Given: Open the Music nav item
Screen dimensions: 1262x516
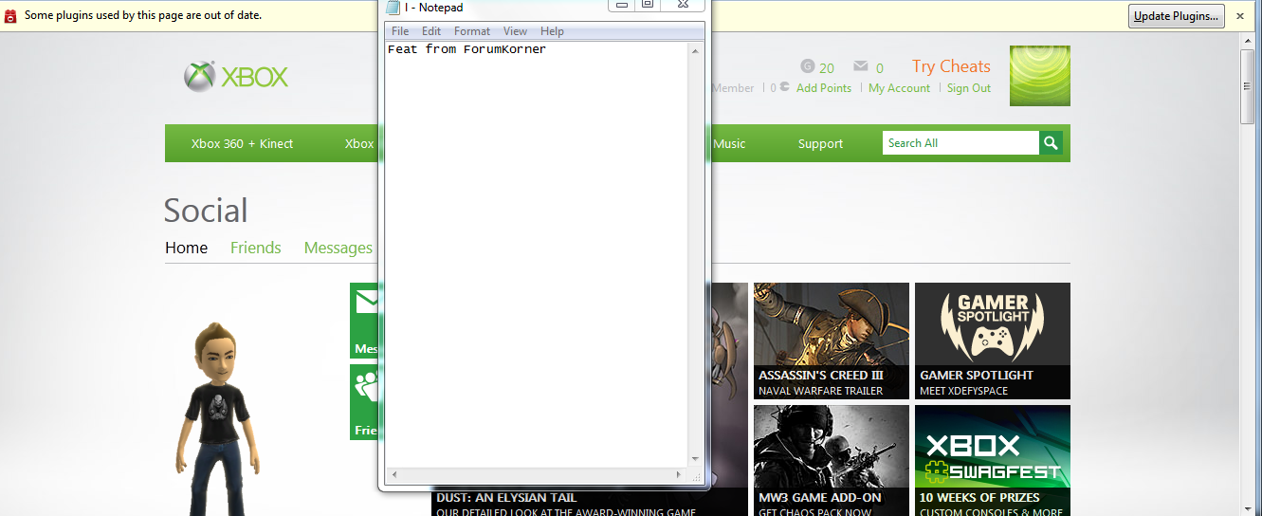Looking at the screenshot, I should 729,144.
